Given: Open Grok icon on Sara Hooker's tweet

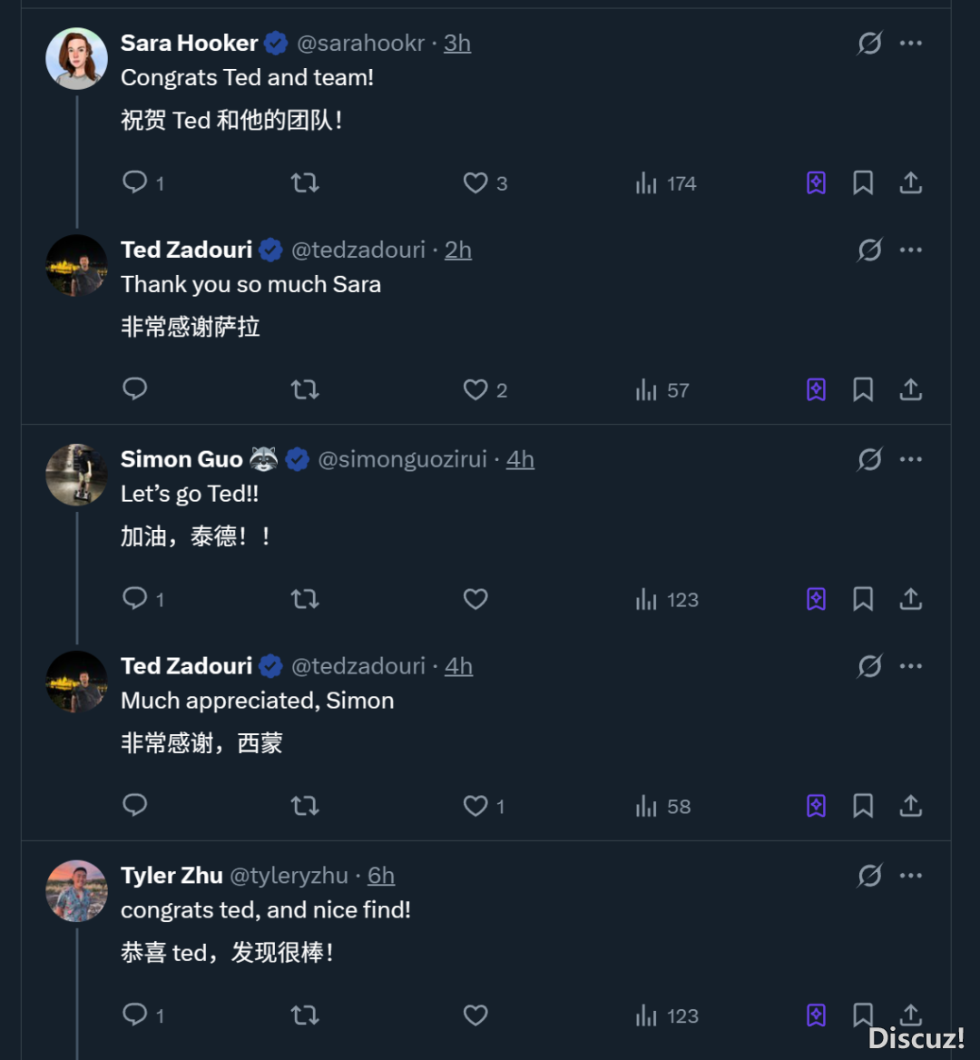Looking at the screenshot, I should click(x=869, y=43).
